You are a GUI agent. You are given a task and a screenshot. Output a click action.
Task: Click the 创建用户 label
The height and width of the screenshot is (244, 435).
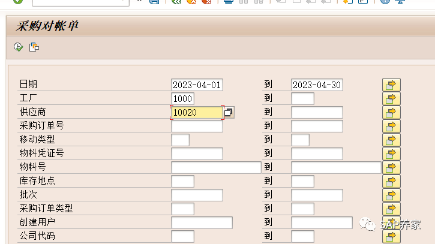click(x=37, y=222)
